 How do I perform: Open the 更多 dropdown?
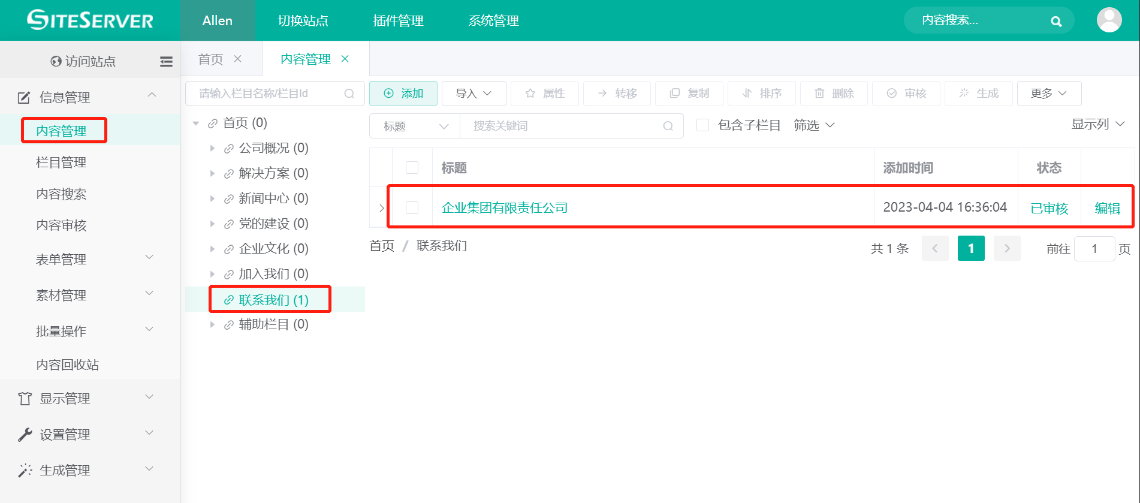pos(1049,94)
